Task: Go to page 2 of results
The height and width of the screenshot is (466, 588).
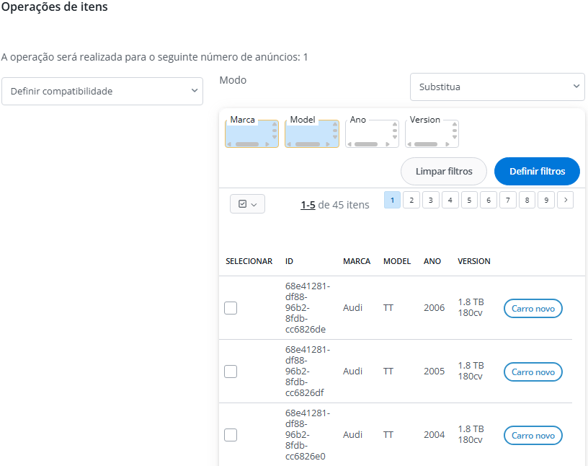Action: 411,200
